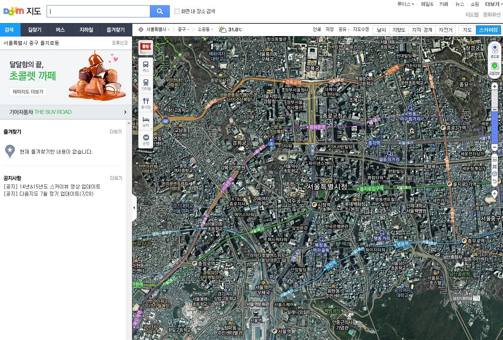The width and height of the screenshot is (503, 340).
Task: Expand 기아자동차 THE SUV ROAD arrow
Action: 125,112
